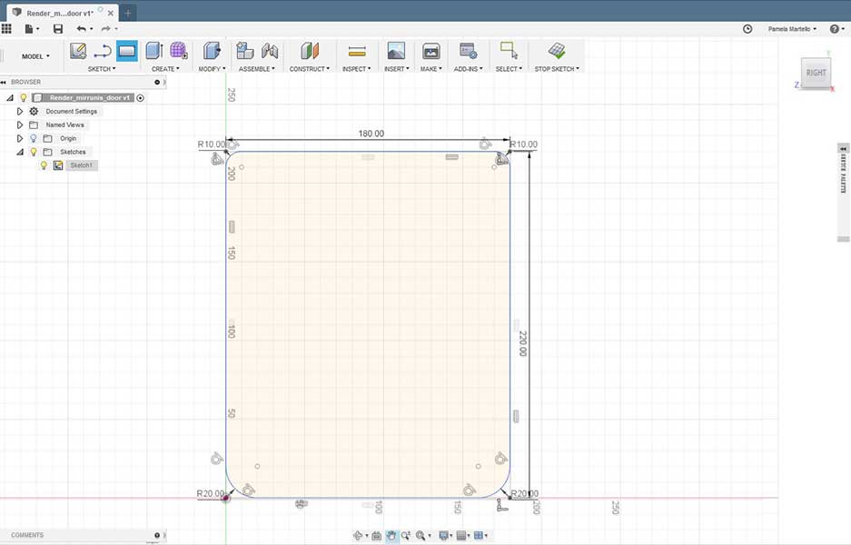Open the CONSTRUCT menu
851x545 pixels.
click(x=310, y=69)
